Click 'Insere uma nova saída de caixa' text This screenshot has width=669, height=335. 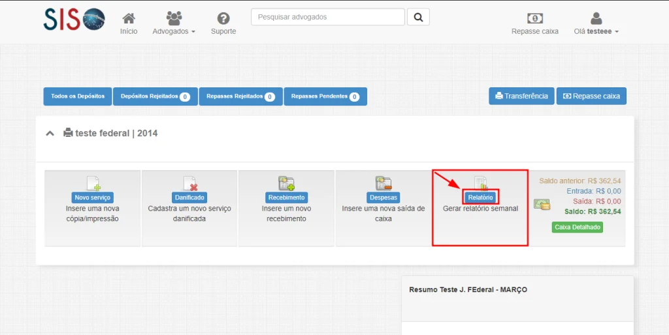point(383,214)
